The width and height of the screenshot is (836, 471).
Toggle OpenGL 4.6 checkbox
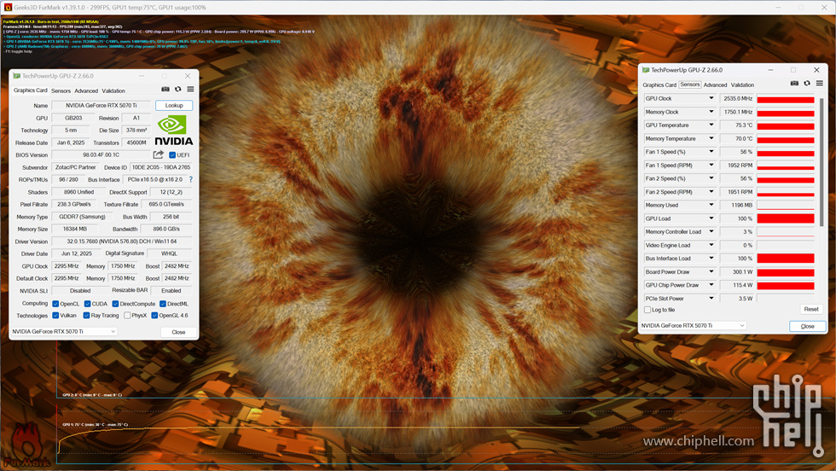[154, 316]
